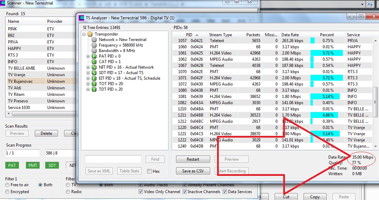Toggle Video Only Channel checkbox
This screenshot has width=379, height=200.
point(141,191)
